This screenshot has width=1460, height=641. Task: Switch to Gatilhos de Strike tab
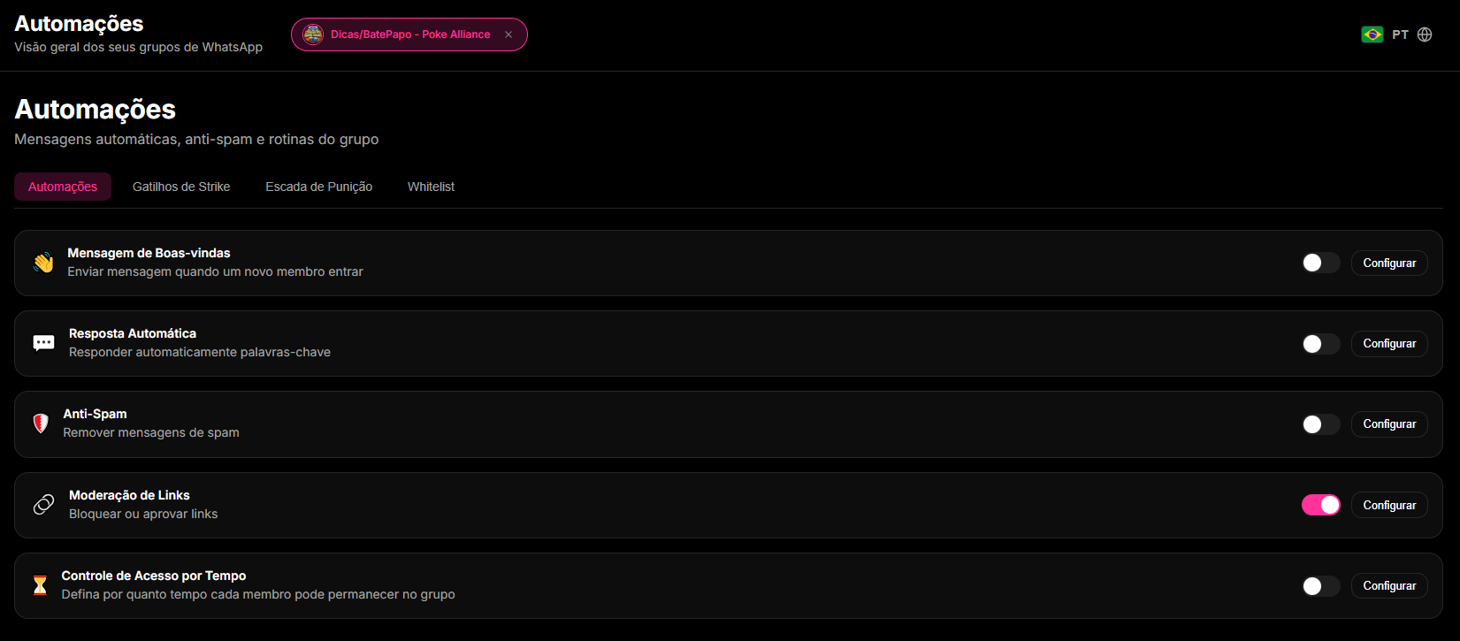[x=181, y=187]
